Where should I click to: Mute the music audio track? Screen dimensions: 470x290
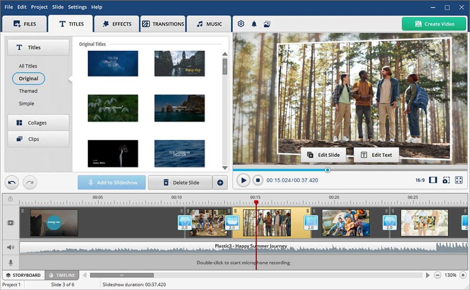(x=10, y=247)
